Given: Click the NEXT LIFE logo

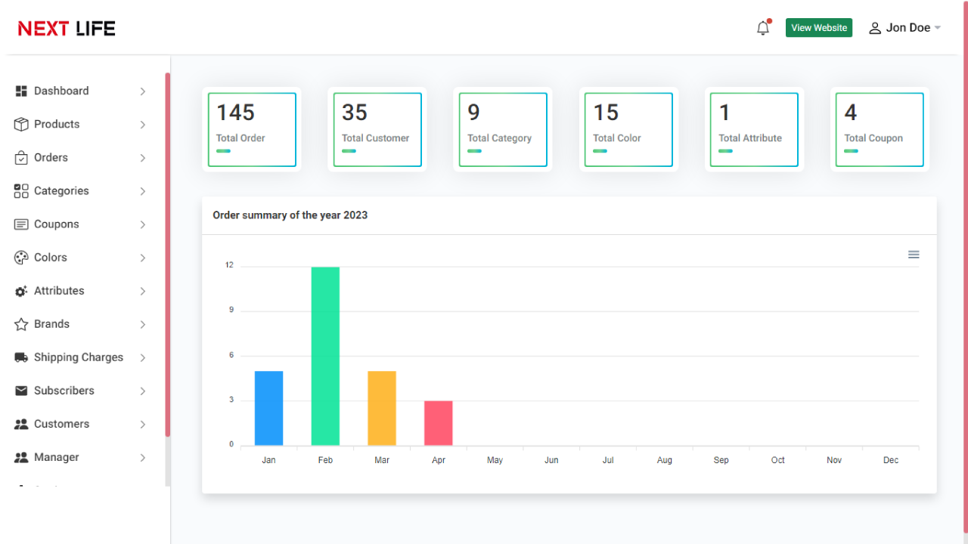Looking at the screenshot, I should pos(67,28).
